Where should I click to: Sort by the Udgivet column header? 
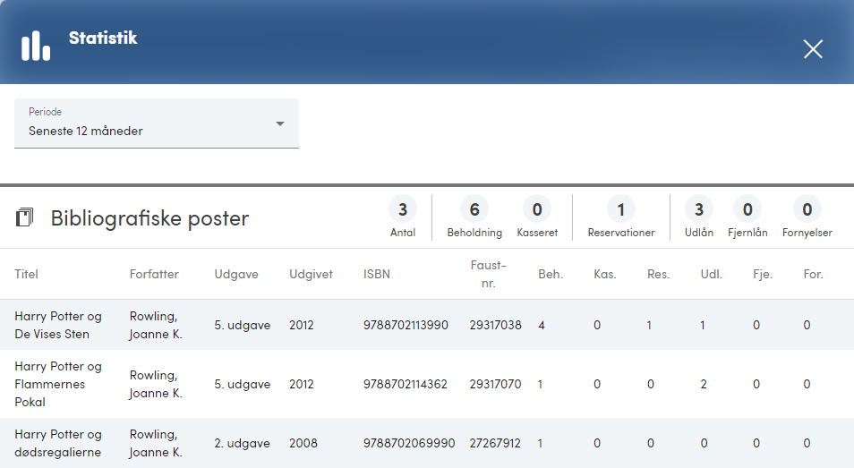[x=311, y=274]
